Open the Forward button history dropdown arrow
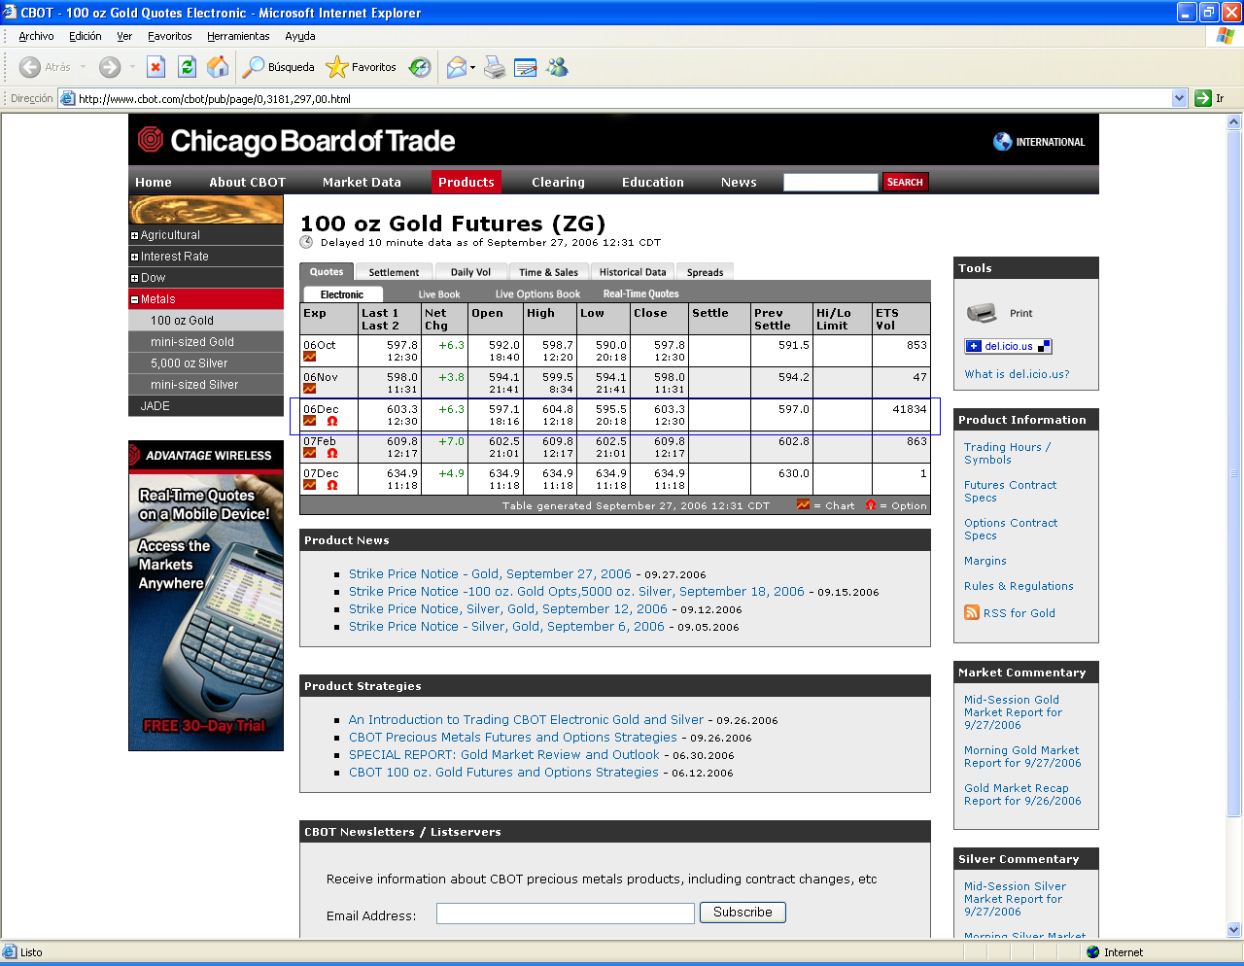The width and height of the screenshot is (1244, 966). (x=132, y=67)
